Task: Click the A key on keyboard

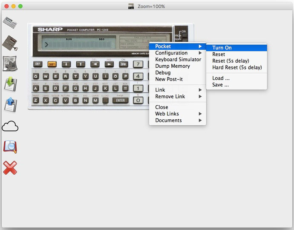Action: [36, 88]
